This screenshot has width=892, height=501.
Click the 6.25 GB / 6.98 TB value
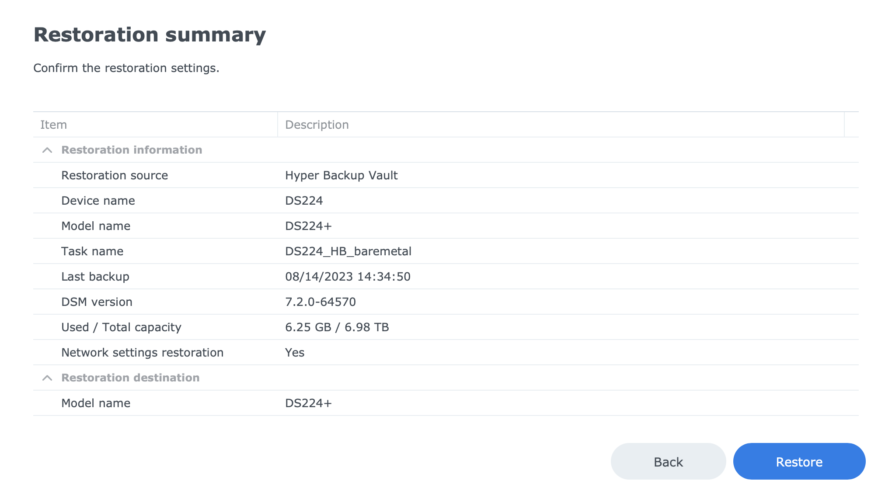click(x=337, y=327)
